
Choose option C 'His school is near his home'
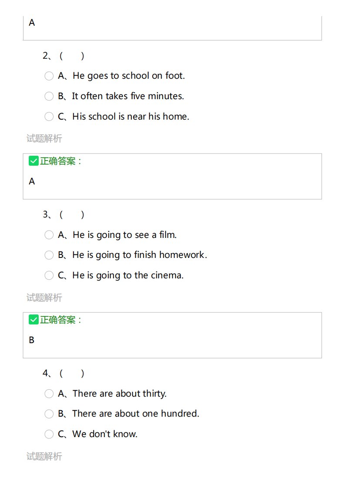(49, 117)
